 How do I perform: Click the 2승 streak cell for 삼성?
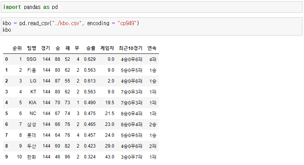153,124
